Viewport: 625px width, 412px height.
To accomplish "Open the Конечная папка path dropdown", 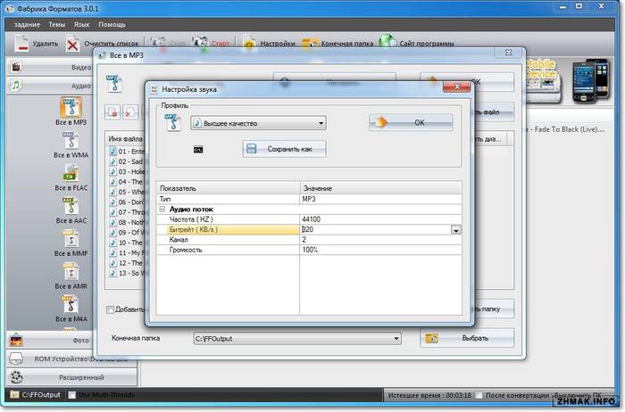I will click(396, 339).
